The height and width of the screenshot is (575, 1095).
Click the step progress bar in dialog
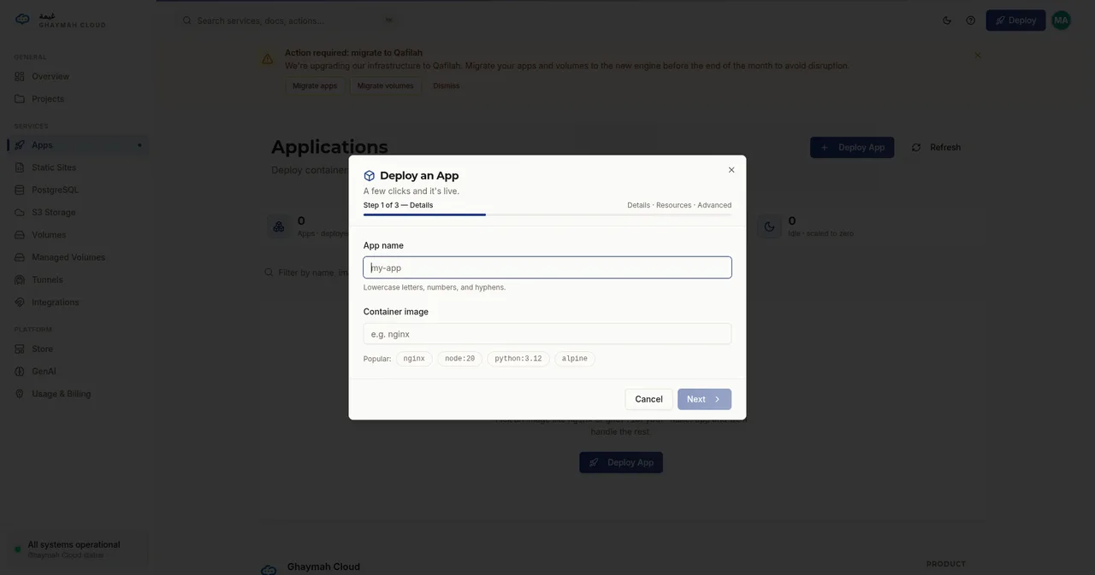547,215
